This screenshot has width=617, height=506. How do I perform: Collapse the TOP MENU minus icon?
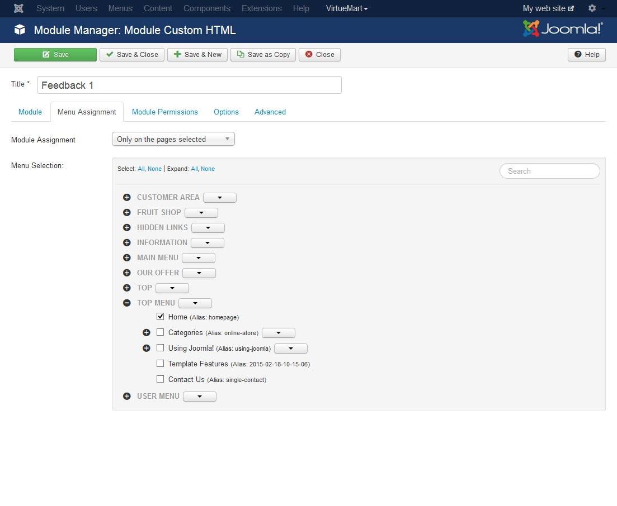pyautogui.click(x=127, y=303)
